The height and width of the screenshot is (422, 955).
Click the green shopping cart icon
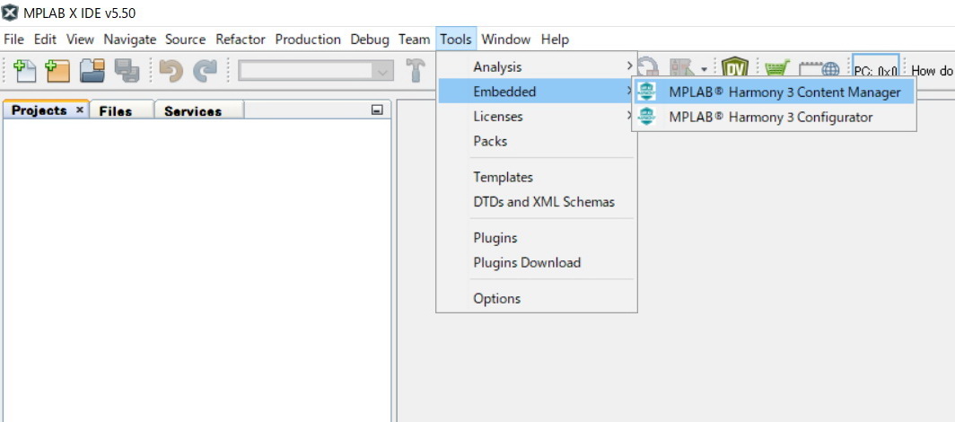point(776,70)
